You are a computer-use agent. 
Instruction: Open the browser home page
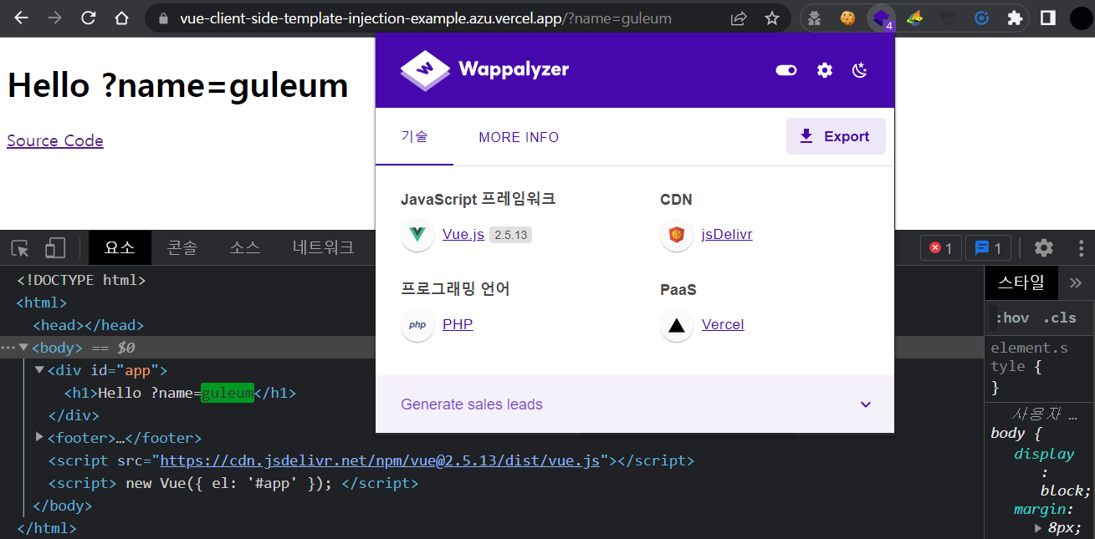click(x=122, y=18)
